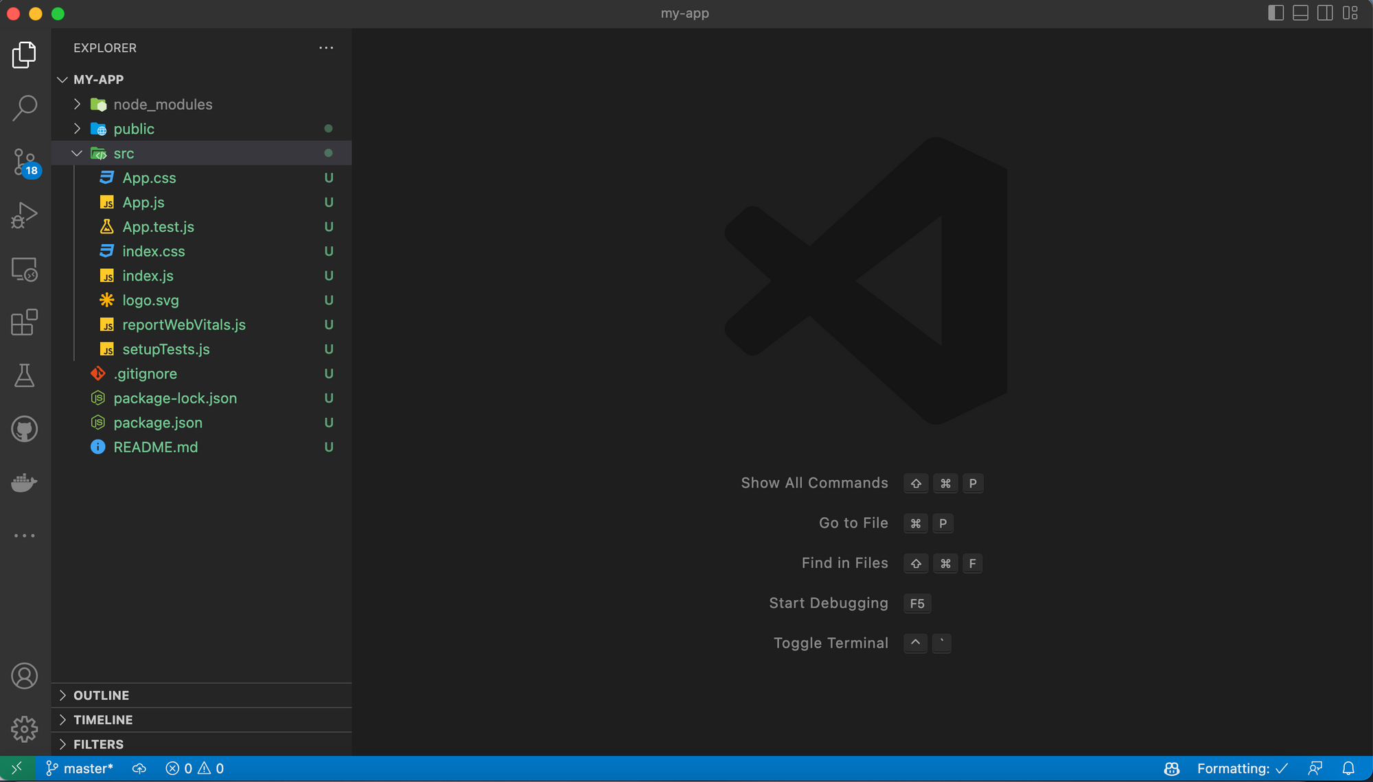The height and width of the screenshot is (782, 1373).
Task: Open the Search view in activity bar
Action: tap(25, 108)
